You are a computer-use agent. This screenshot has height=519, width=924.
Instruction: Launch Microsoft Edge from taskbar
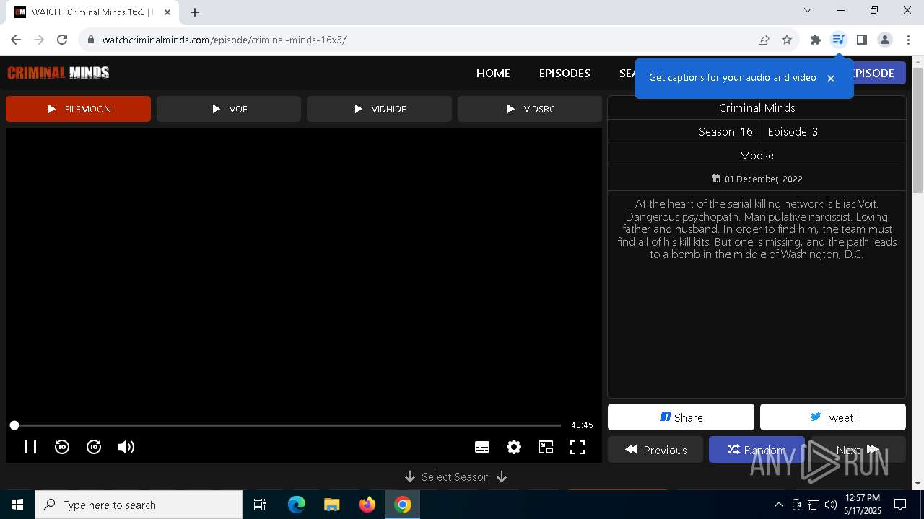[x=297, y=505]
